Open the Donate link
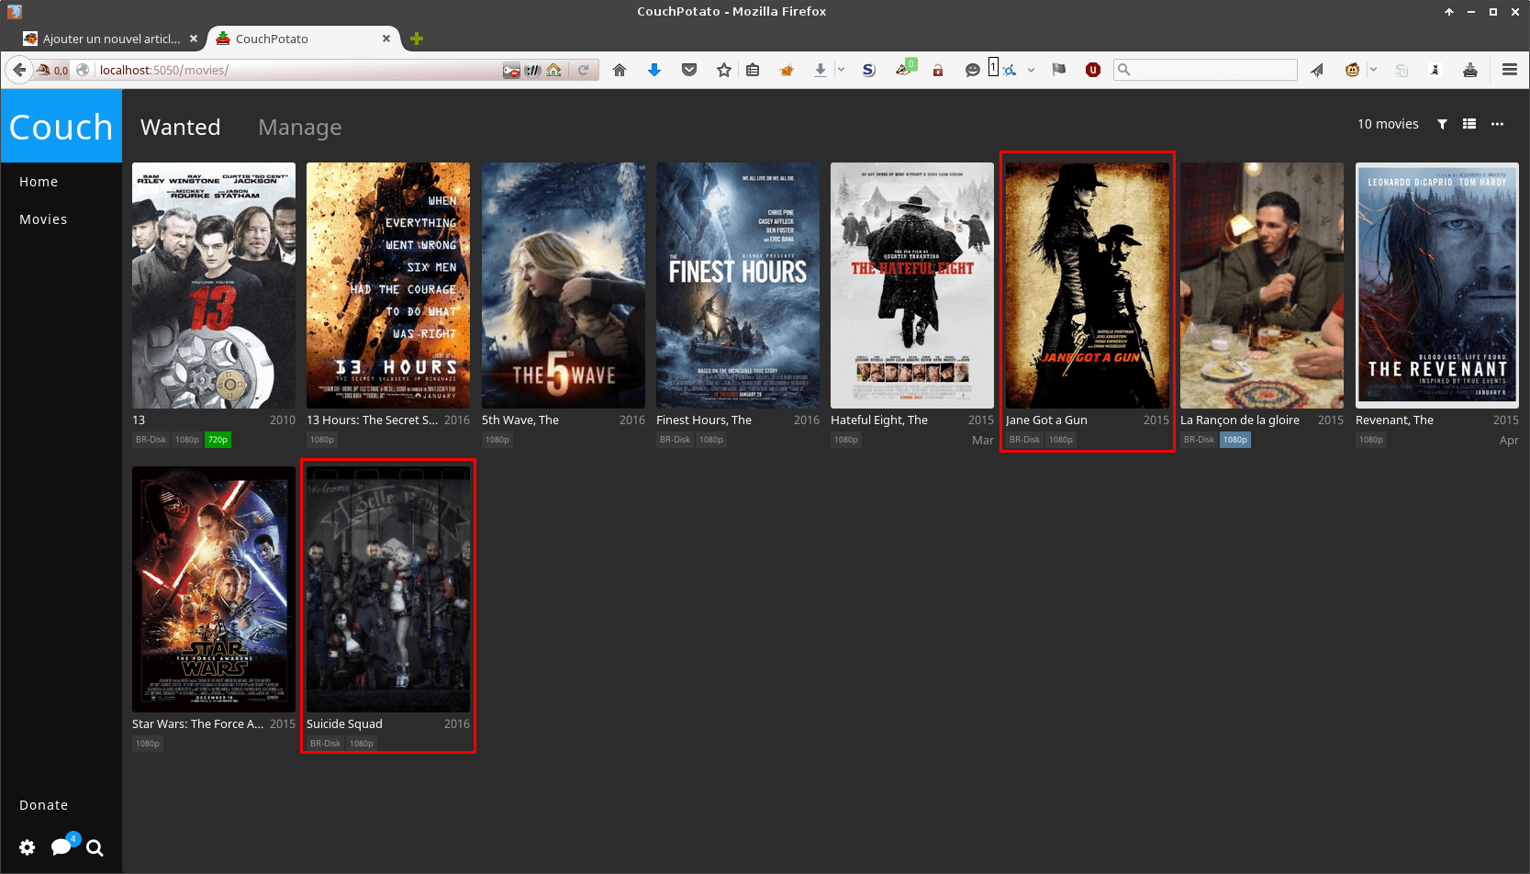1530x874 pixels. pyautogui.click(x=43, y=805)
